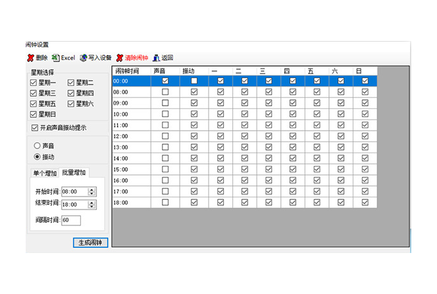Click the Excel export icon
437x294 pixels.
pyautogui.click(x=56, y=58)
